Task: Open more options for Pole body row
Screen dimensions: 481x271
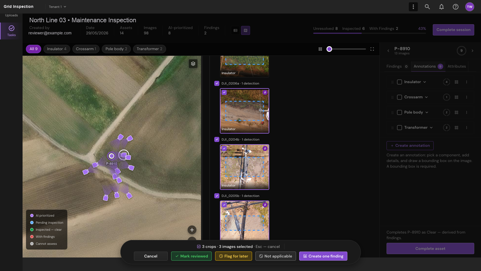Action: click(x=467, y=112)
